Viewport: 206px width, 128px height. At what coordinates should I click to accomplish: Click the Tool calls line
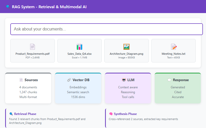coord(128,97)
